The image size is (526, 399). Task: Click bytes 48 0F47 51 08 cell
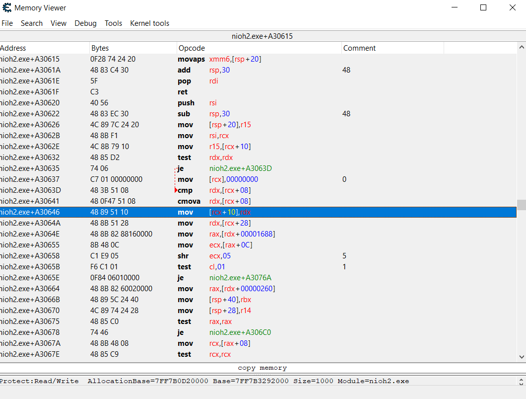[113, 201]
